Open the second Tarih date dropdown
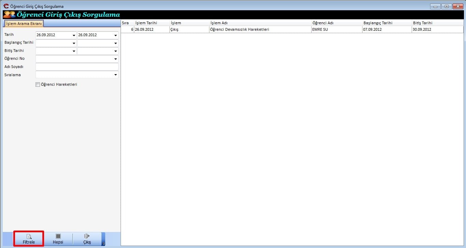Screen dimensions: 466x248 pyautogui.click(x=115, y=35)
